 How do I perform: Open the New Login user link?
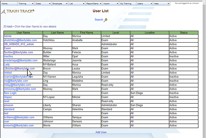[10, 93]
